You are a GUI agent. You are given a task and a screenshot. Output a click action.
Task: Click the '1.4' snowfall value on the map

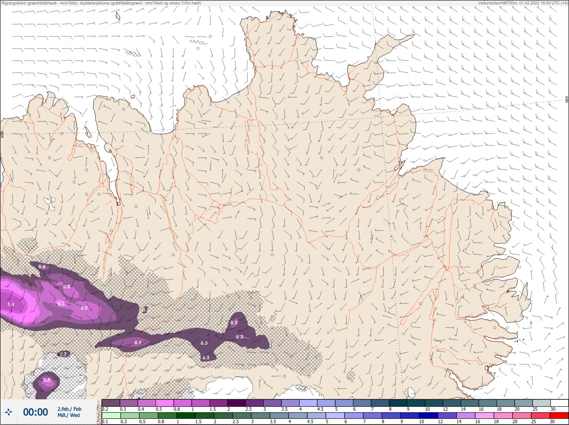coord(11,304)
